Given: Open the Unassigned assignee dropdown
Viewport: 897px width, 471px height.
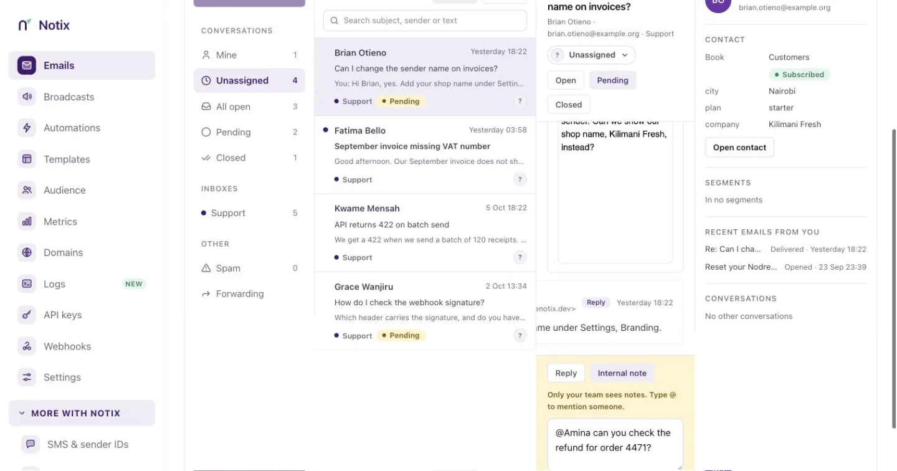Looking at the screenshot, I should (592, 55).
